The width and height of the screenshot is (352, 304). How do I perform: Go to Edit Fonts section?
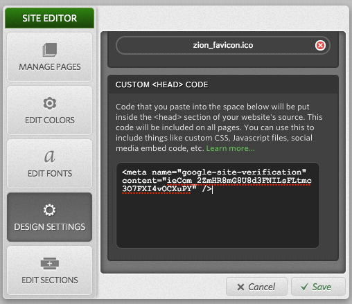50,163
